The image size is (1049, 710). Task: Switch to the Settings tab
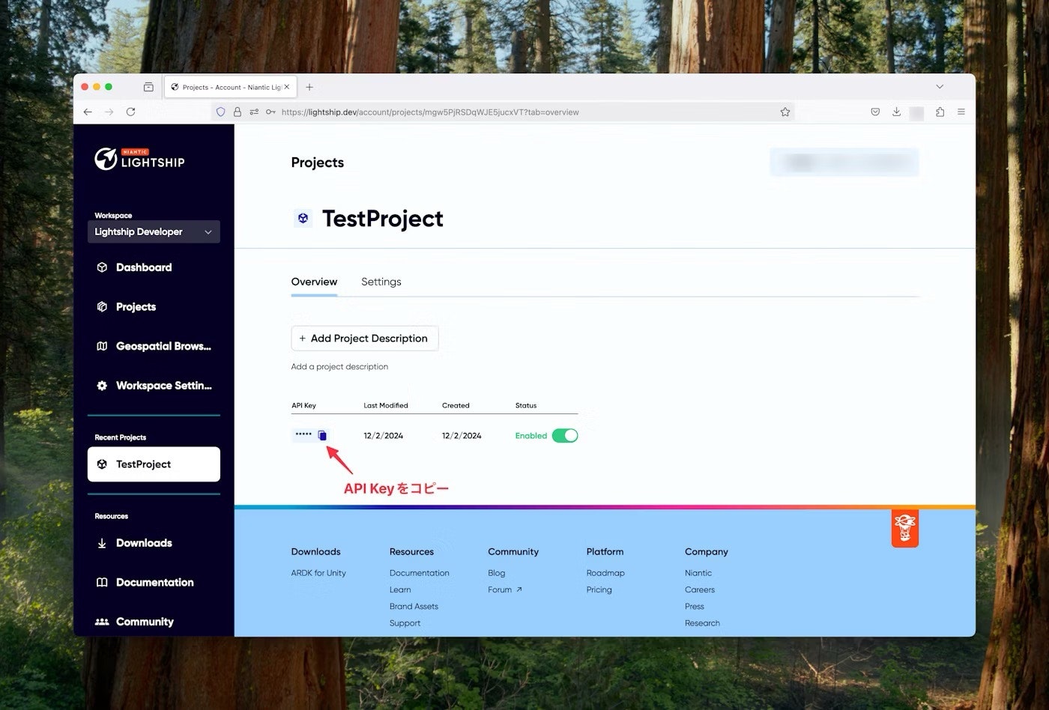(x=381, y=282)
